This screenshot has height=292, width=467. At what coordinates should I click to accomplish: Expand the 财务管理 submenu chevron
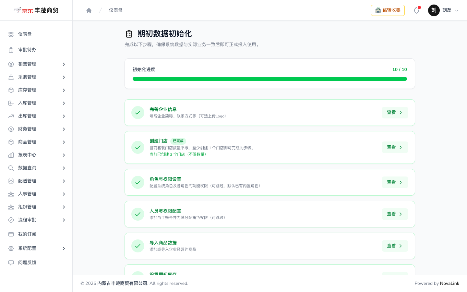pos(64,129)
